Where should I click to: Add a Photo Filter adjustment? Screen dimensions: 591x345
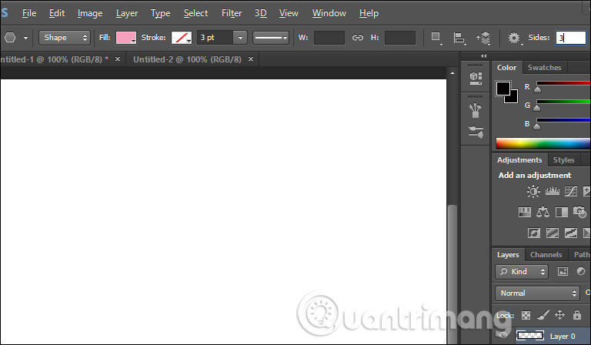click(x=579, y=212)
